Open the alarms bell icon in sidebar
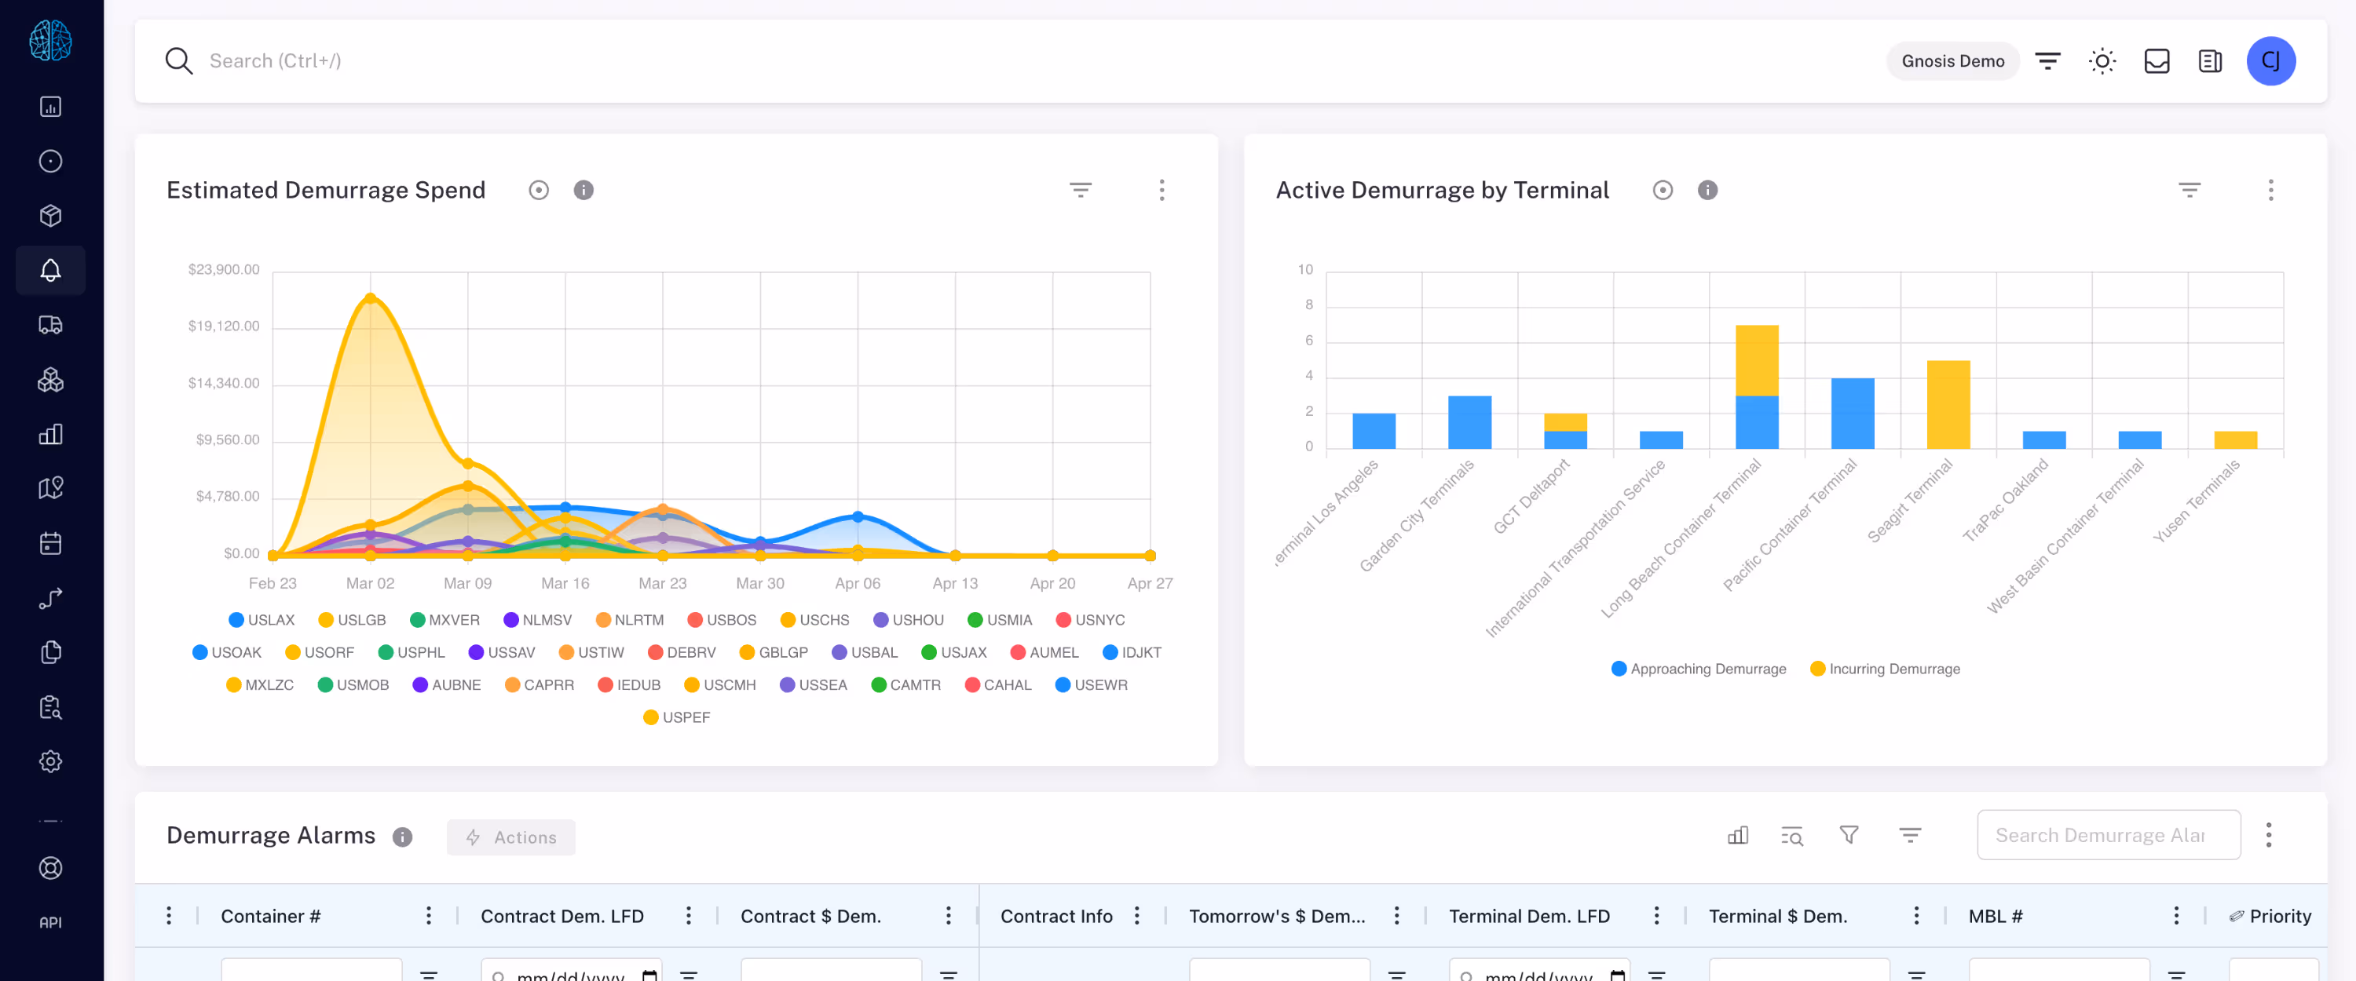Screen dimensions: 2356x981 click(50, 271)
